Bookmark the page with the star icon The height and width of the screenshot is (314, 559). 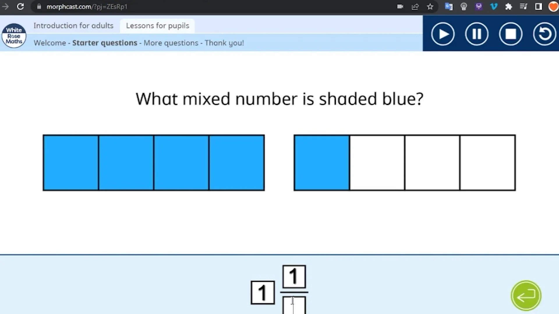430,6
